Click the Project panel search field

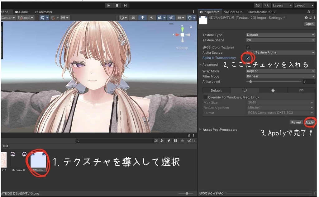(115, 141)
